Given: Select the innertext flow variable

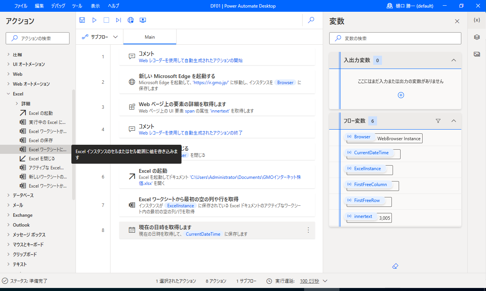Looking at the screenshot, I should point(360,216).
